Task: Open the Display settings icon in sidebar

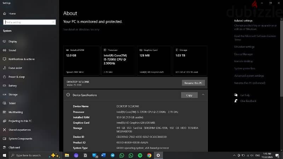Action: coord(4,41)
